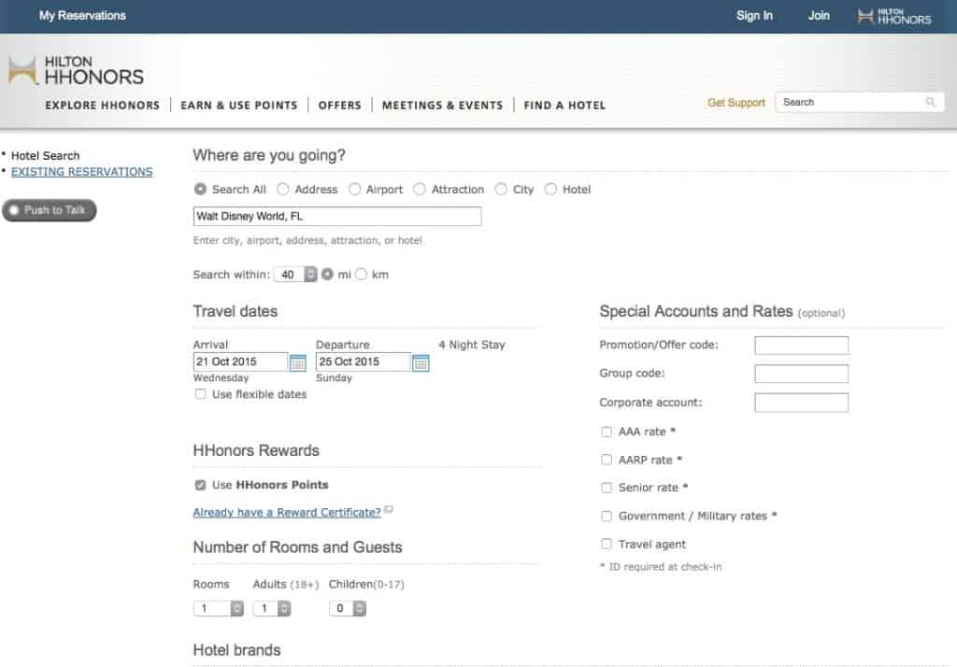Choose miles as distance unit

(328, 275)
